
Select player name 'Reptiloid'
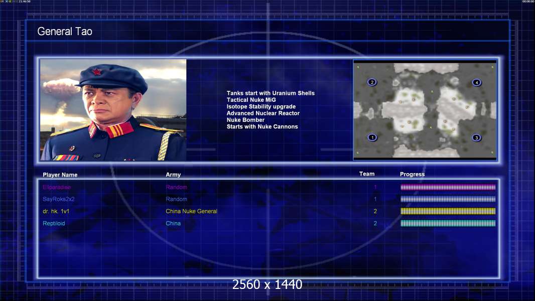[54, 223]
